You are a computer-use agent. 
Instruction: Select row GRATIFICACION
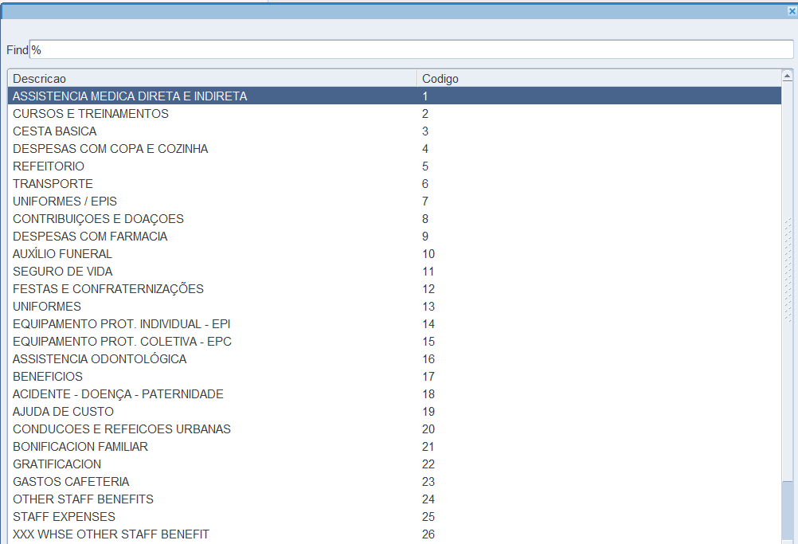pyautogui.click(x=394, y=464)
